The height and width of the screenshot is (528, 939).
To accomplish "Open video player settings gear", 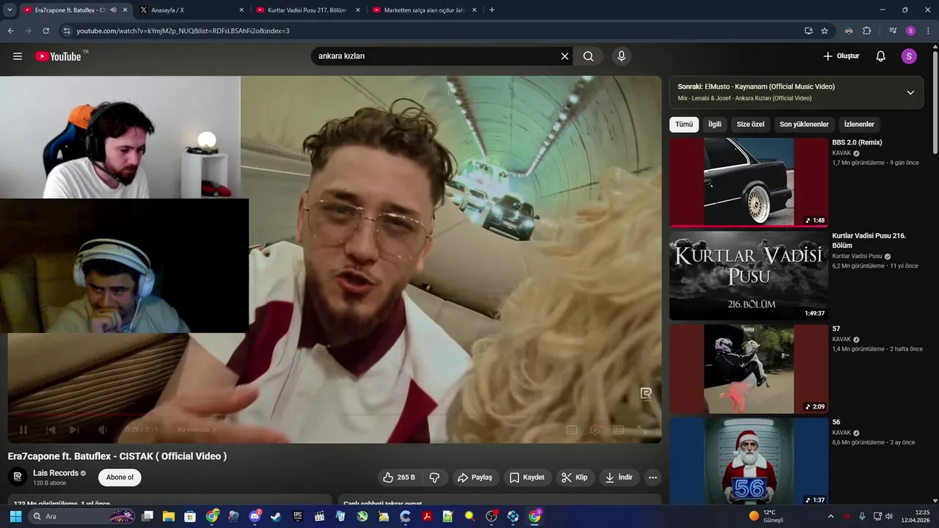I will 595,430.
